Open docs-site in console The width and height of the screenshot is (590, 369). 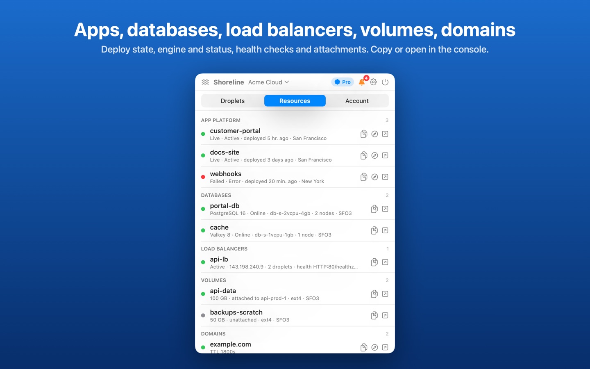[x=385, y=155]
